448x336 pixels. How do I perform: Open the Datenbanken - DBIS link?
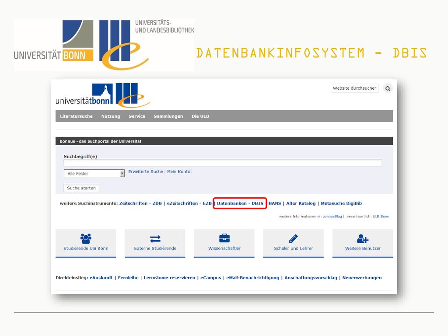(x=240, y=203)
